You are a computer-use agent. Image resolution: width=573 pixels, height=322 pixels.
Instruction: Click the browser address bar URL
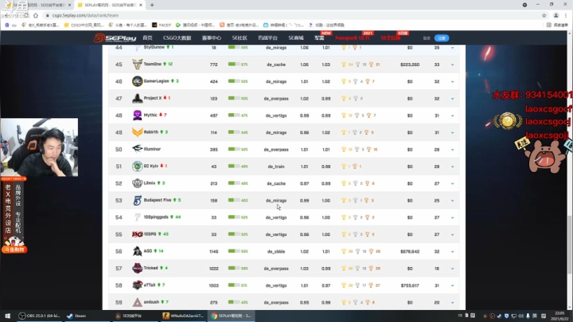pos(85,15)
